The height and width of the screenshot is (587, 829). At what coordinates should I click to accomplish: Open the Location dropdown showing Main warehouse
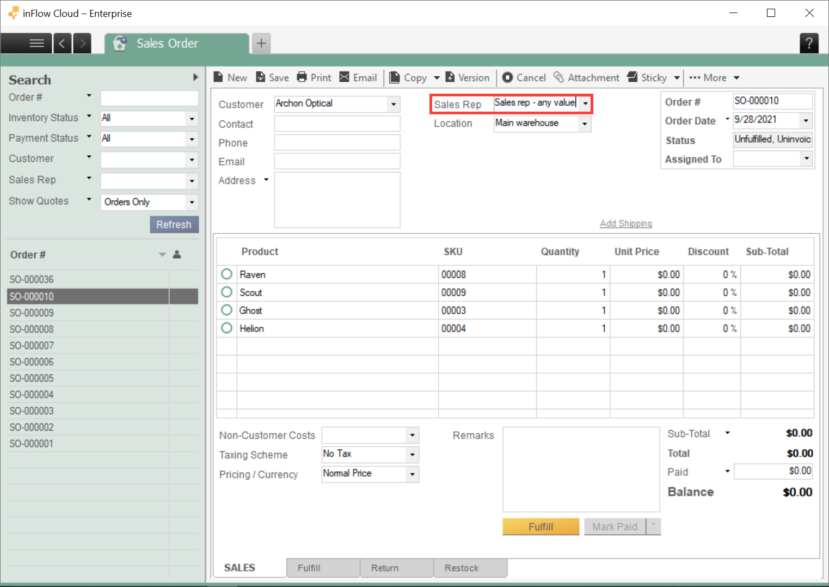[x=585, y=124]
